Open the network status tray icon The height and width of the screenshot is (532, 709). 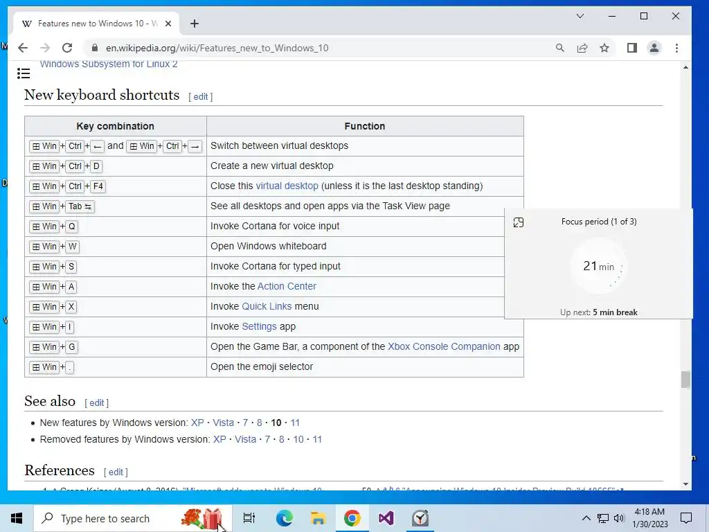pyautogui.click(x=603, y=518)
